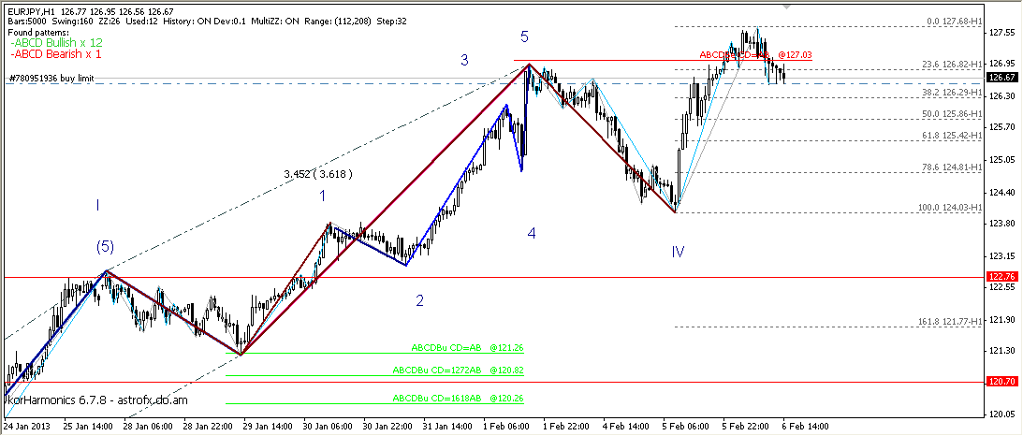Select the wave (5) label
This screenshot has height=436, width=1023.
click(x=106, y=246)
